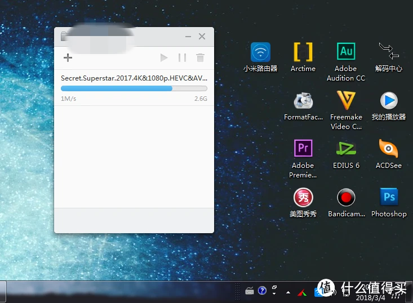Launch Adobe Premiere desktop shortcut
The image size is (413, 303).
click(303, 159)
